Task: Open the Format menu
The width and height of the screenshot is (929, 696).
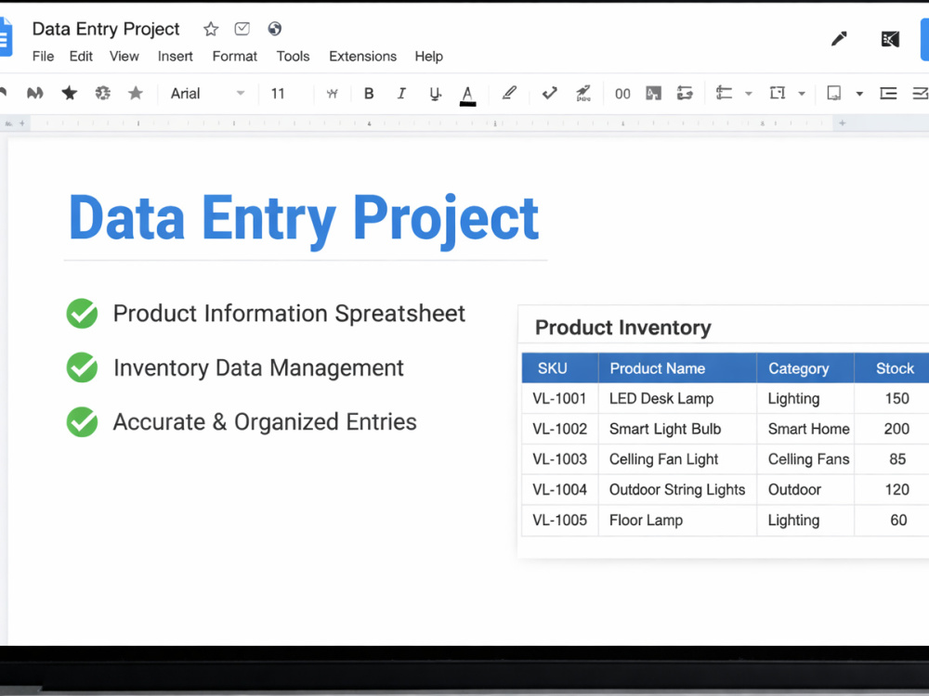Action: click(235, 57)
